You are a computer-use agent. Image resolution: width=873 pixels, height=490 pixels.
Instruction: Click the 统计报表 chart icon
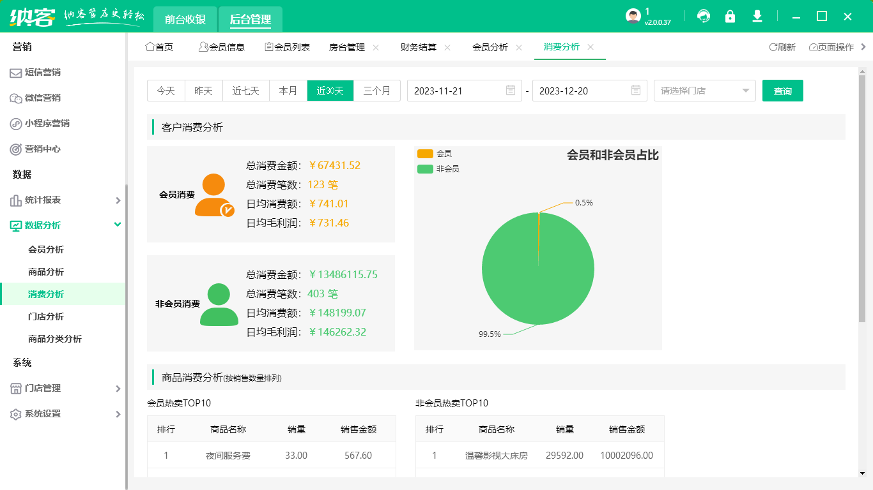pyautogui.click(x=16, y=200)
